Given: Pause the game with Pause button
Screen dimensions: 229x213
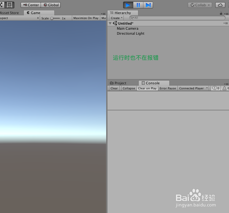Looking at the screenshot, I should [x=138, y=5].
